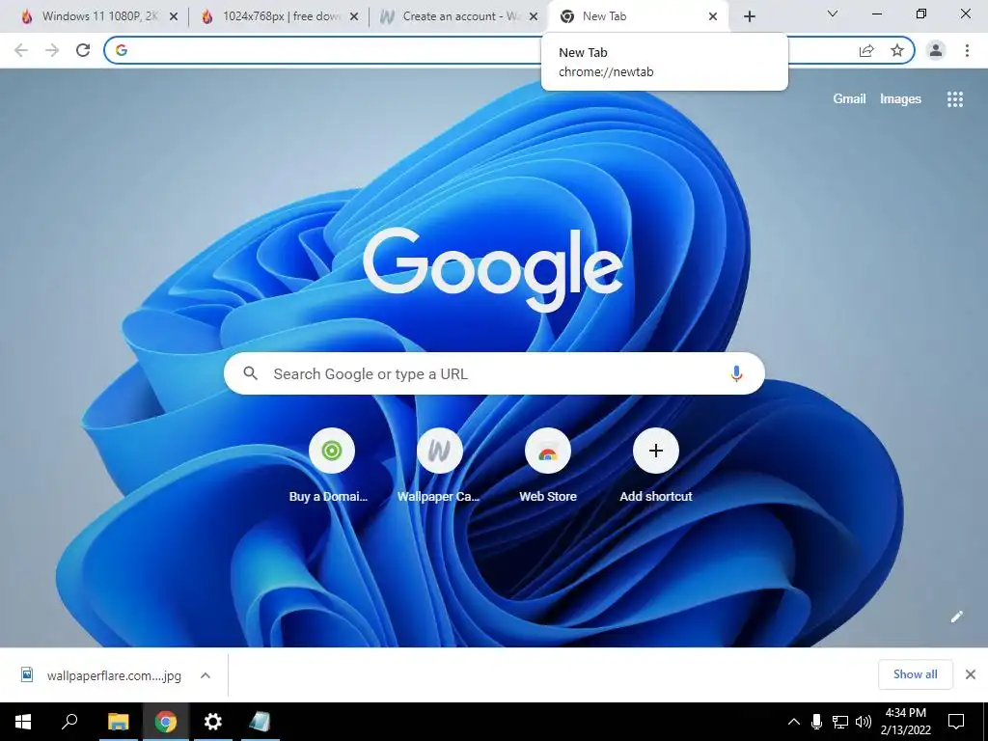988x741 pixels.
Task: Open a new tab with the plus button
Action: (749, 16)
